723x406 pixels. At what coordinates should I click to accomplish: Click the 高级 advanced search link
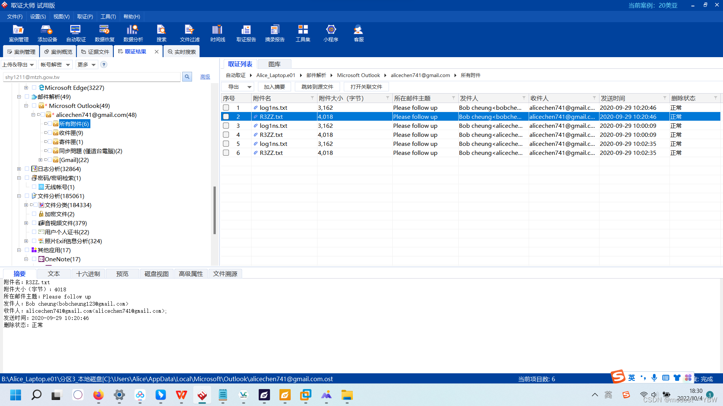[x=205, y=77]
